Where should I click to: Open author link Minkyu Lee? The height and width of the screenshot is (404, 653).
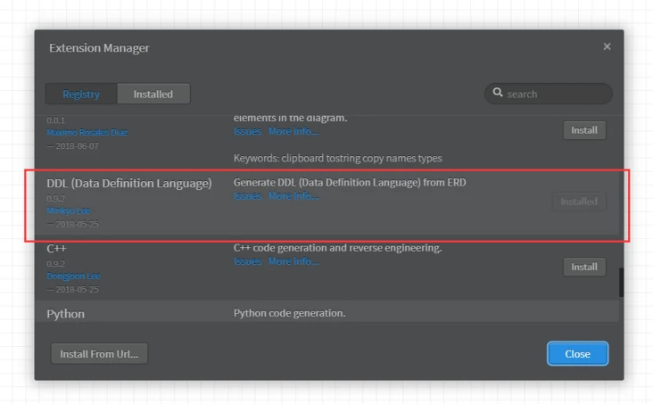[69, 210]
